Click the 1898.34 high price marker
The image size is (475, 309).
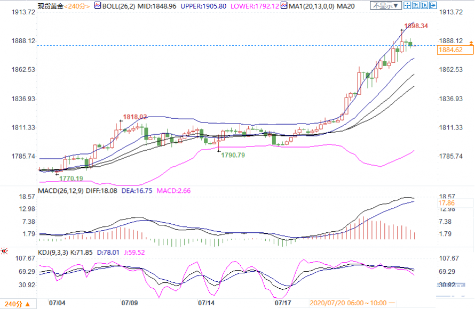point(416,26)
